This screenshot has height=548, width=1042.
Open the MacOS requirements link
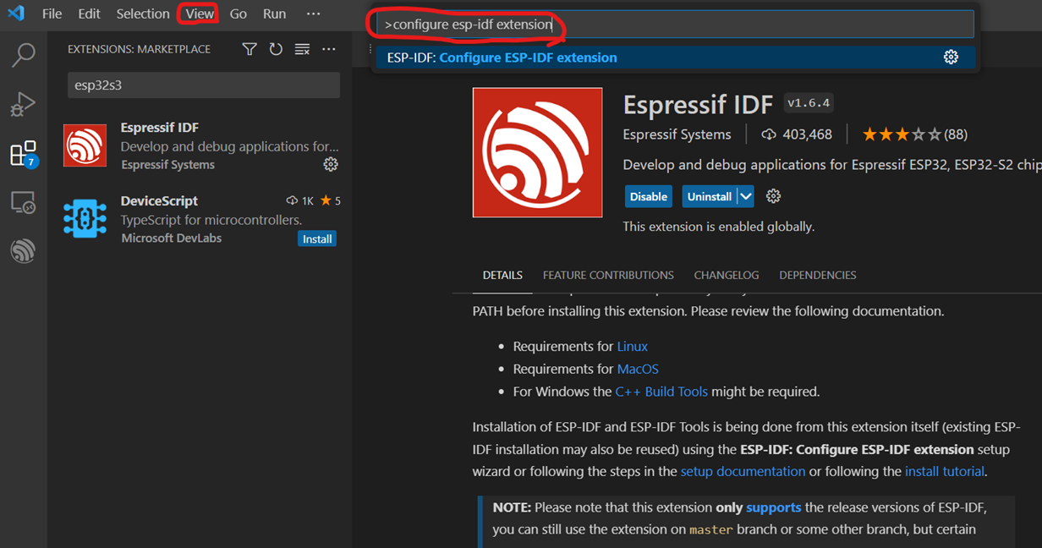point(638,370)
